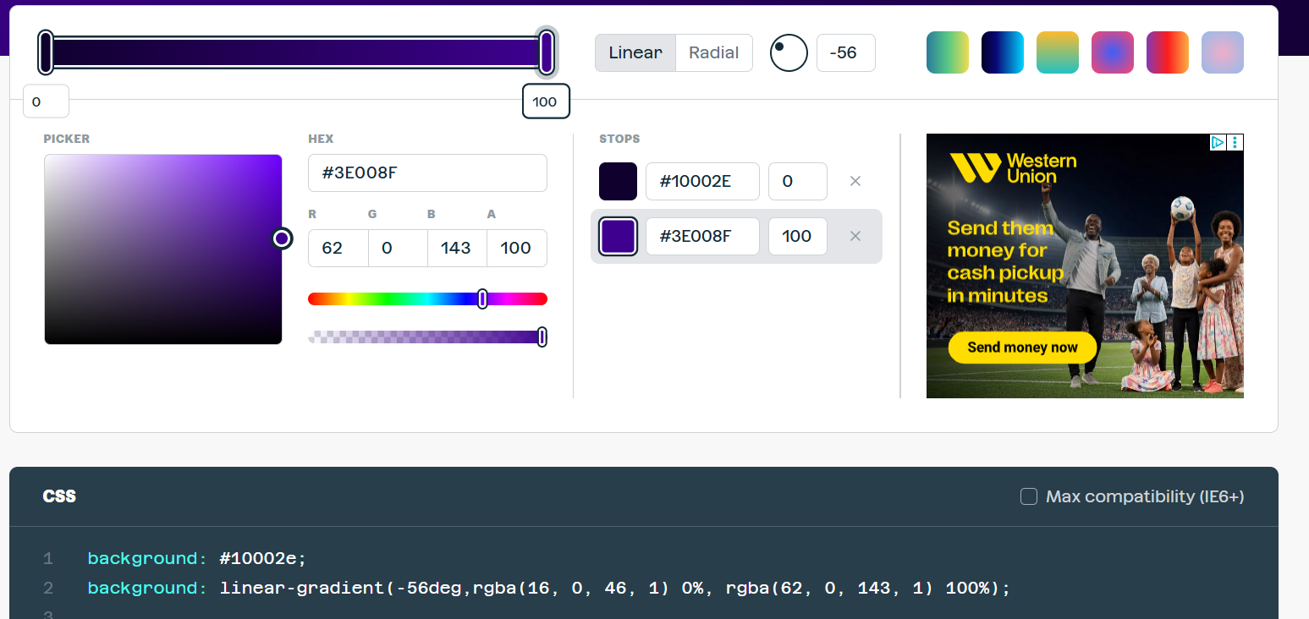
Task: Open the AdChoices icon on the ad
Action: 1217,142
